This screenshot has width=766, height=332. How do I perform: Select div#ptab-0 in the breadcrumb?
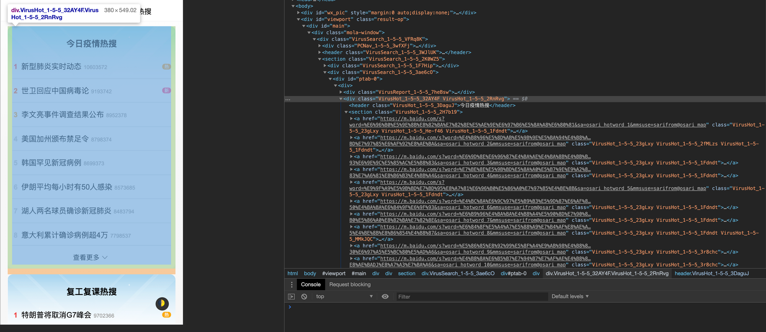(514, 273)
